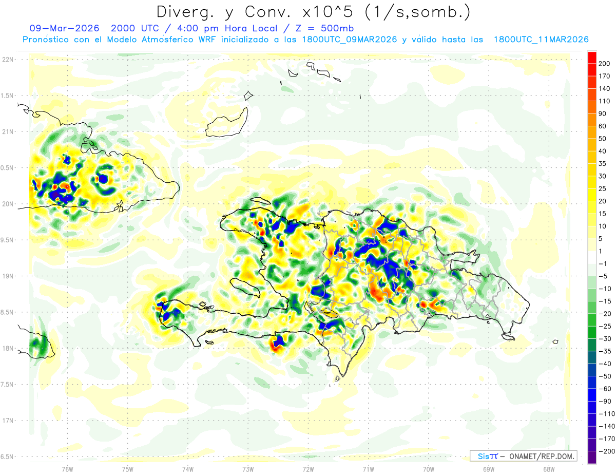Select the 9.5N latitude label
This screenshot has width=616, height=476.
point(8,240)
